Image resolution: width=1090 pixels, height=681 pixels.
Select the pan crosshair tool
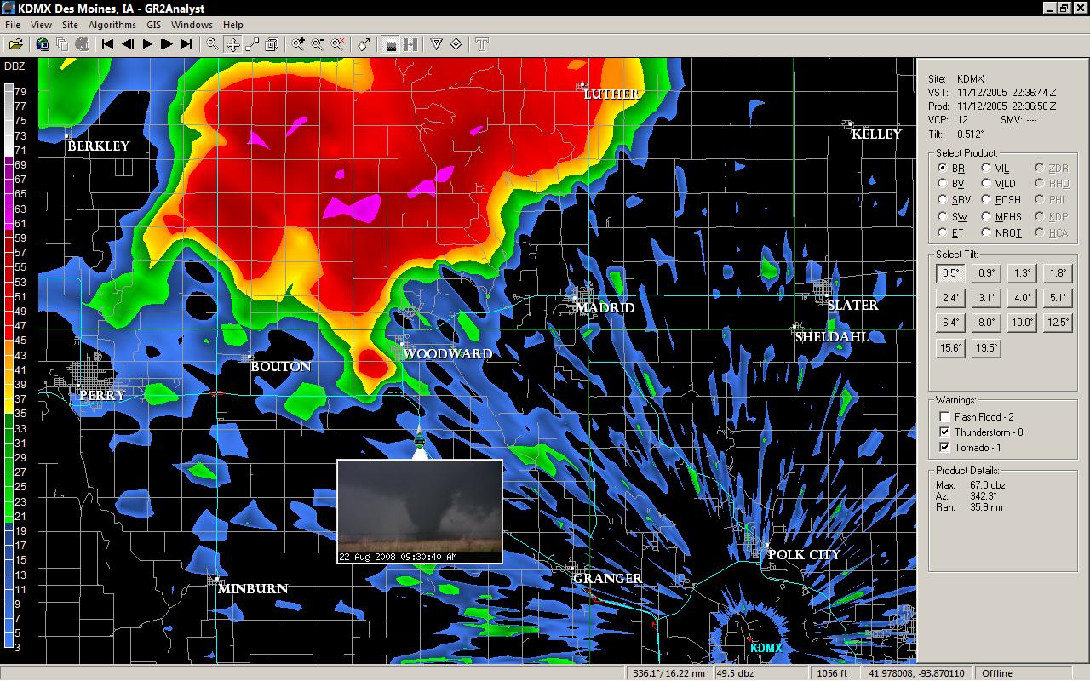(232, 44)
